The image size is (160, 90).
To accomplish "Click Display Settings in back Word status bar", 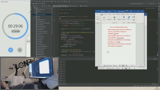I will pyautogui.click(x=110, y=68).
